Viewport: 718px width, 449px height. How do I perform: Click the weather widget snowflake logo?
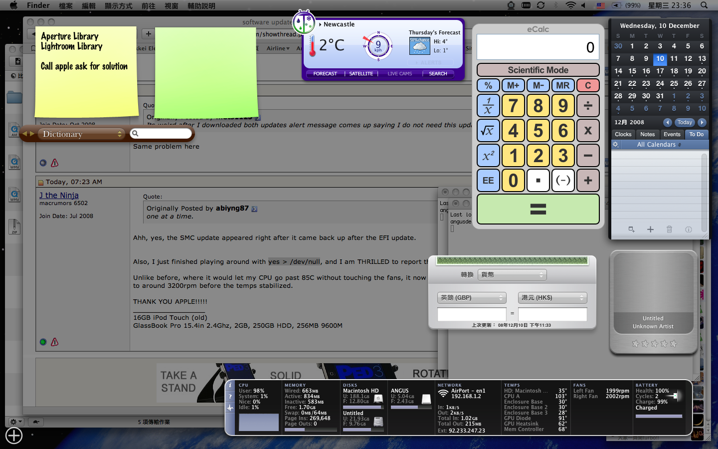(x=304, y=22)
